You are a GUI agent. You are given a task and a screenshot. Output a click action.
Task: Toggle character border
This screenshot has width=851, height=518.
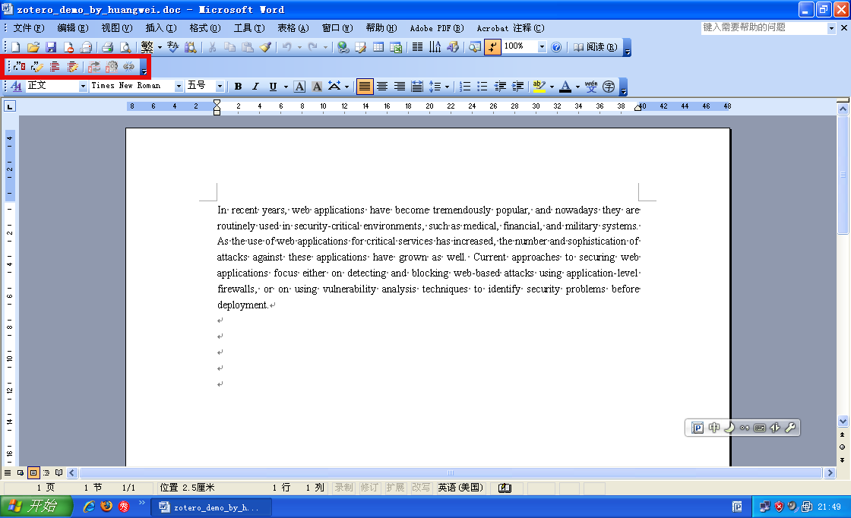(x=299, y=87)
